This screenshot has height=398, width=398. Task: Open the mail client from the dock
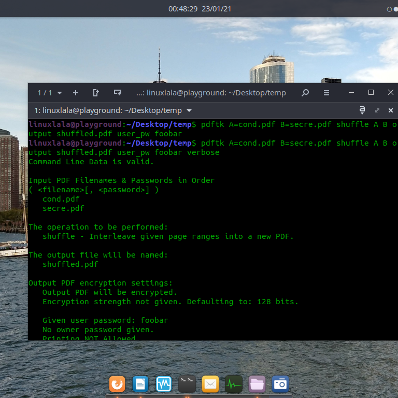click(x=210, y=384)
